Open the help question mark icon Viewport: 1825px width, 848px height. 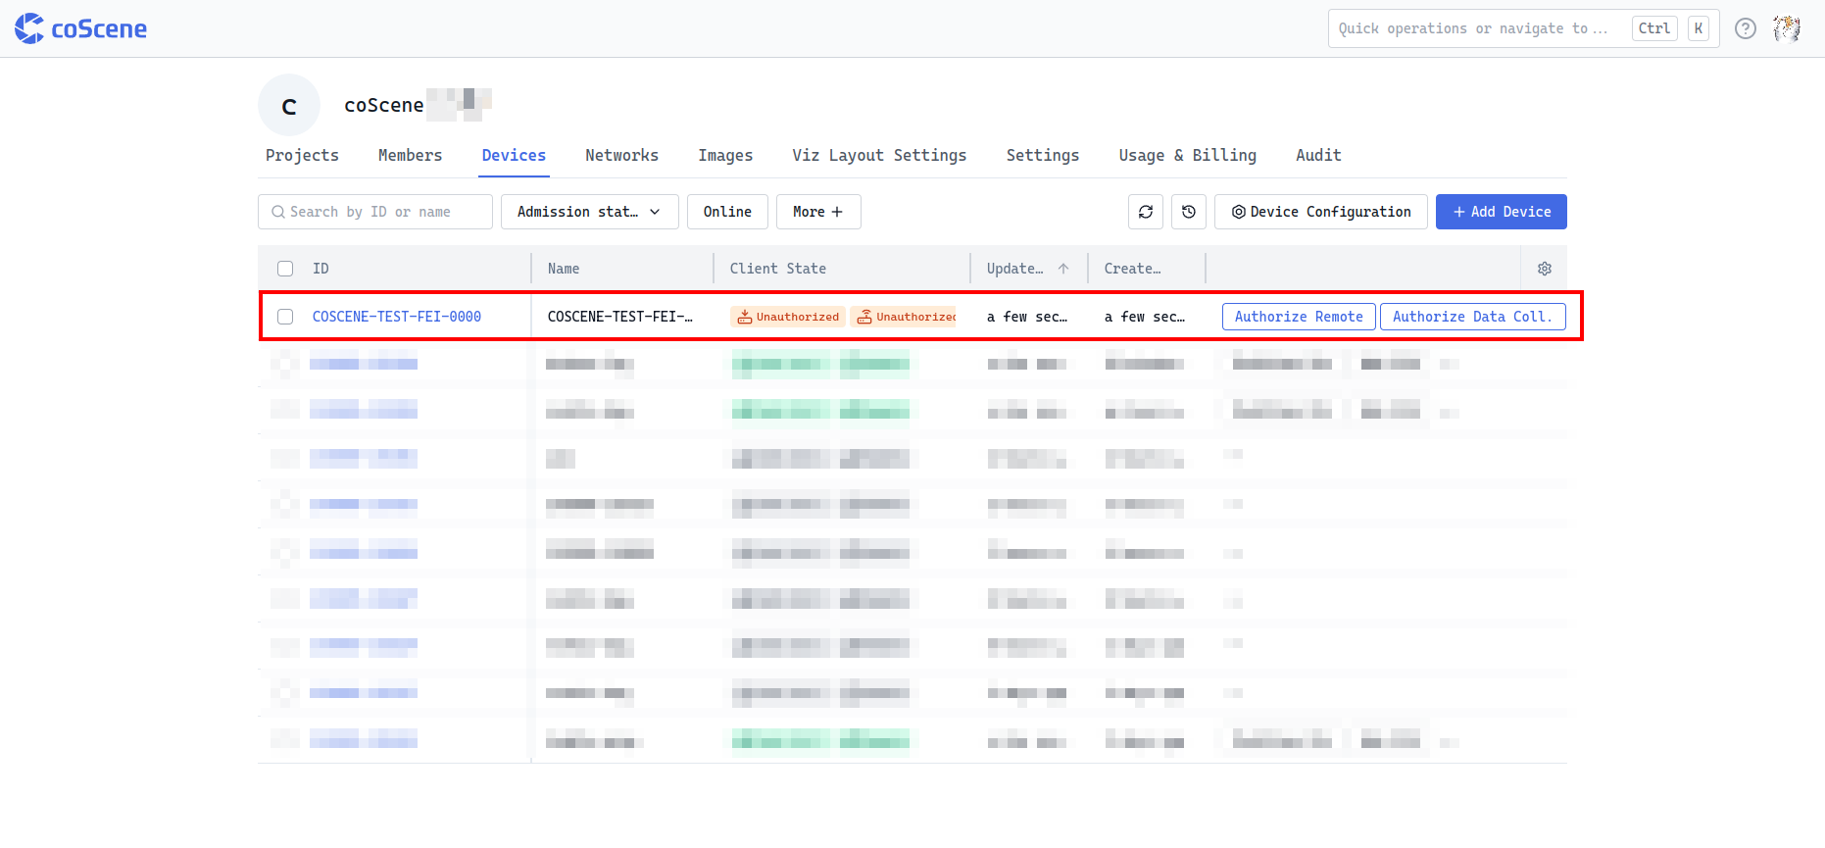pos(1745,28)
